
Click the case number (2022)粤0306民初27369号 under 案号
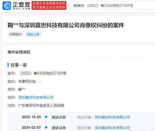click(42, 73)
